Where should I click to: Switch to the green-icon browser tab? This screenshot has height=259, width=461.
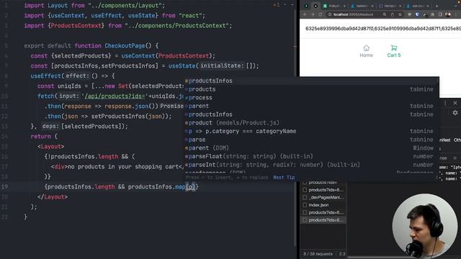(x=334, y=6)
